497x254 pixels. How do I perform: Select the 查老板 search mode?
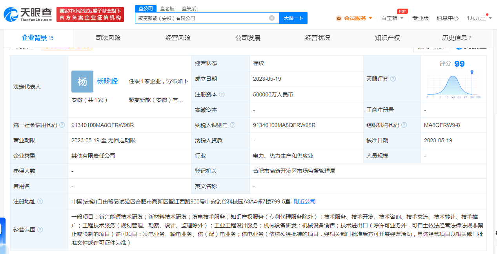(167, 8)
